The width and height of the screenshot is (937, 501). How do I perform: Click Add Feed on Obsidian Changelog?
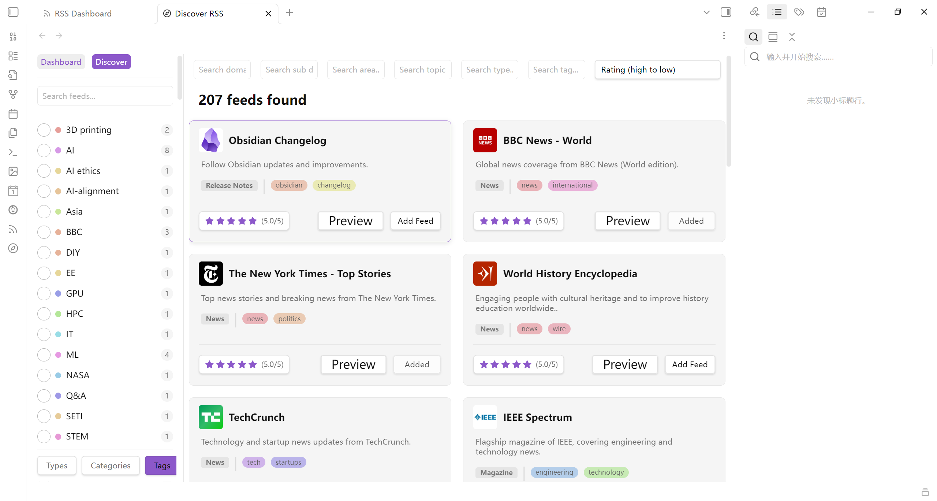pos(415,221)
